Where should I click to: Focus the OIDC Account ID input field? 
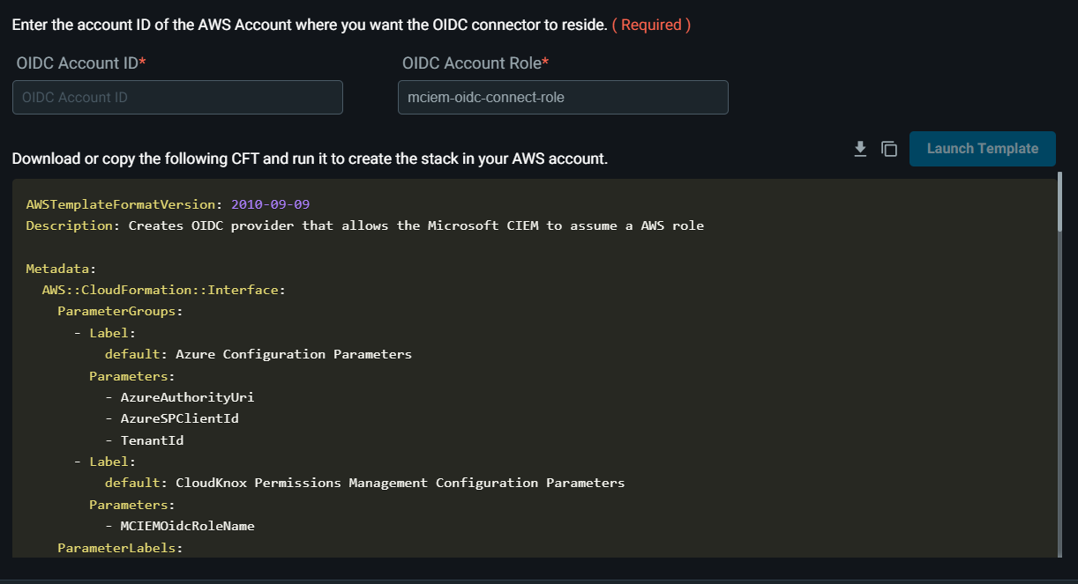(x=177, y=98)
